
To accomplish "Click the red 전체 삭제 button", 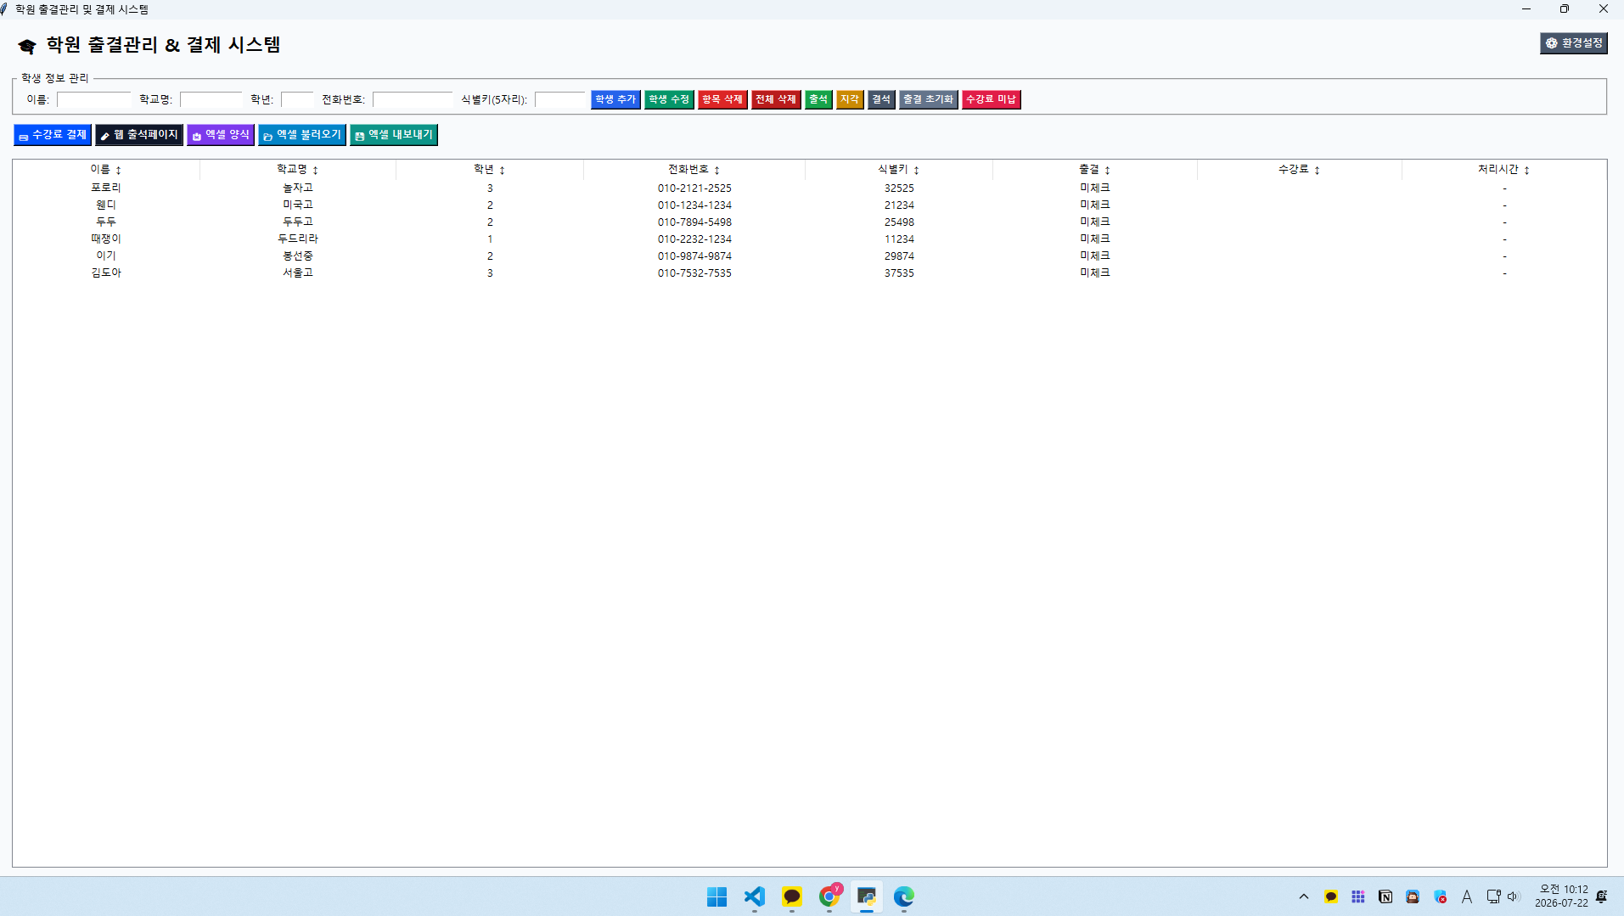I will pyautogui.click(x=776, y=99).
